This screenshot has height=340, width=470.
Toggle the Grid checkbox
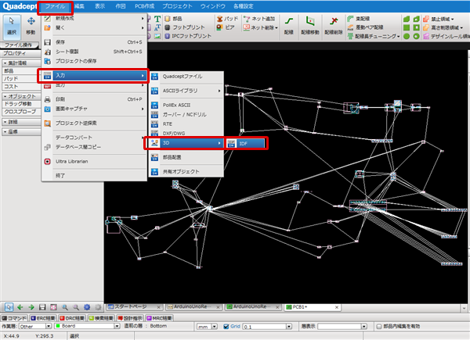[226, 327]
